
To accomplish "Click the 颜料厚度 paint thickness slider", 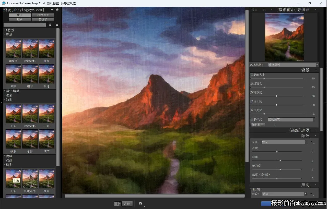I will pos(277,96).
